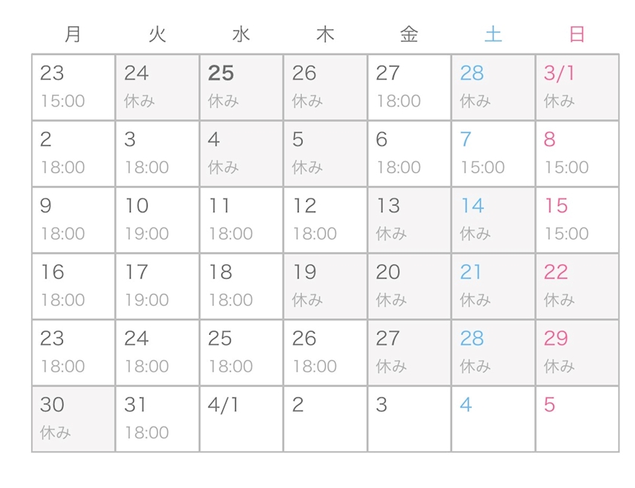
Task: Click the pink 日 Sunday header
Action: (577, 34)
